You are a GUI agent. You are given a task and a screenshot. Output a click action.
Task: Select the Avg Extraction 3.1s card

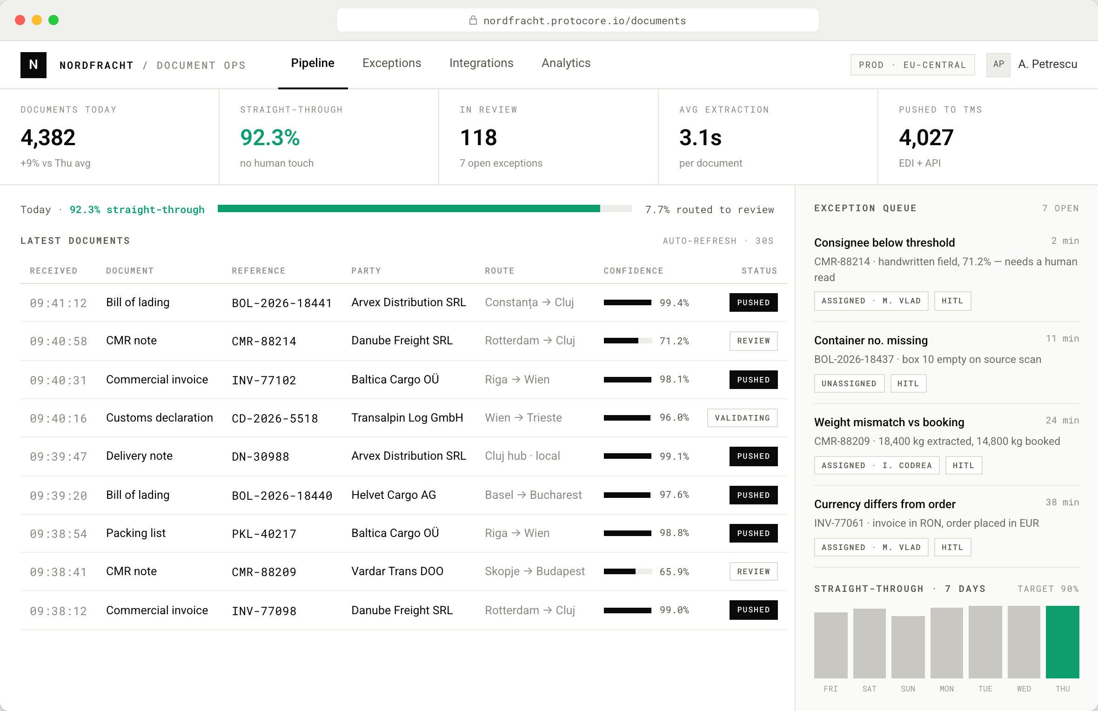tap(768, 137)
